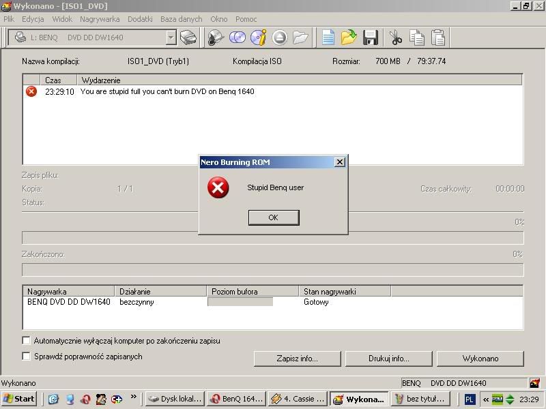Click the BENQ DVD DD DW1640 recorder row
The height and width of the screenshot is (409, 546).
pyautogui.click(x=272, y=302)
